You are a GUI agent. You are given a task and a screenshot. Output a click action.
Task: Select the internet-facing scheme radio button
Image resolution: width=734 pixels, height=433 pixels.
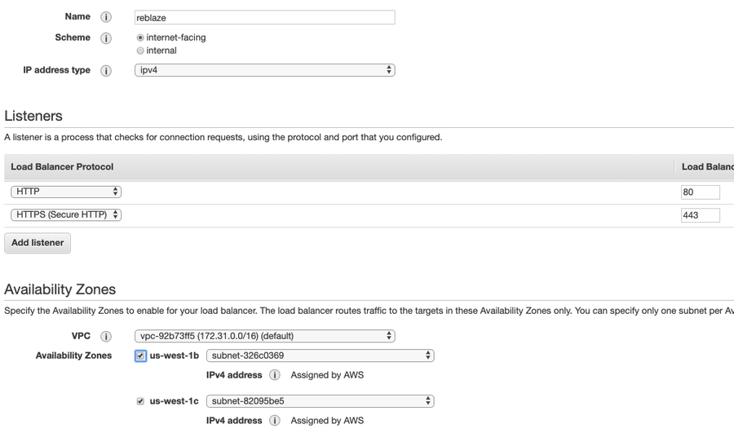pos(141,38)
